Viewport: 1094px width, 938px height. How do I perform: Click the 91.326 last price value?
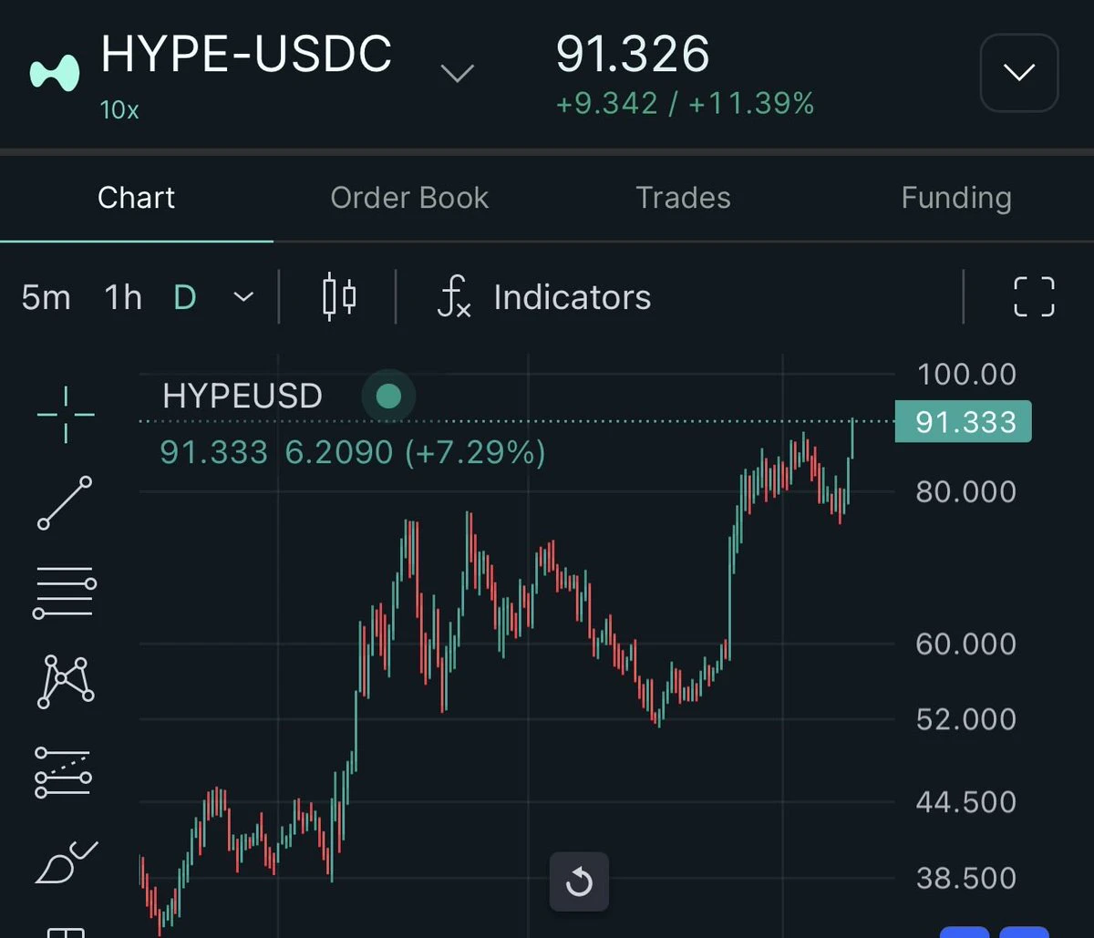coord(633,55)
